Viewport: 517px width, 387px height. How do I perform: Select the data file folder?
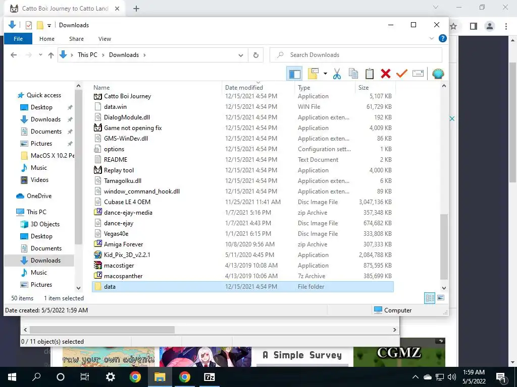click(243, 287)
